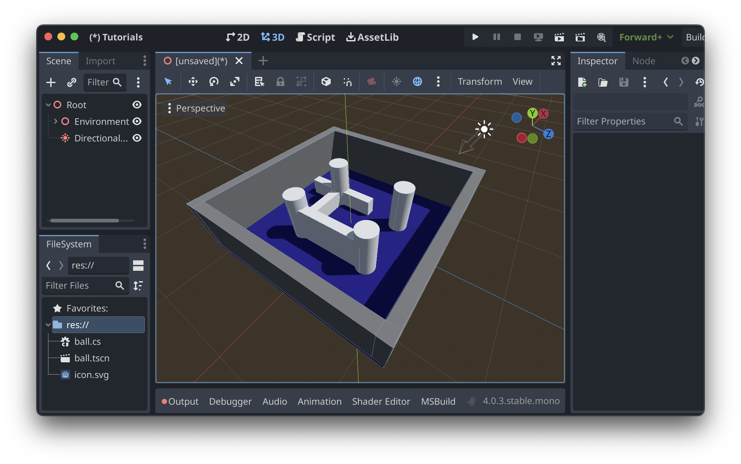Save the current resource in the Inspector
The image size is (741, 464).
(623, 82)
